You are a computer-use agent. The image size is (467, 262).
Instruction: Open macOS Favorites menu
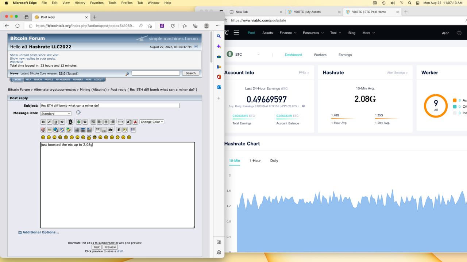pos(97,3)
